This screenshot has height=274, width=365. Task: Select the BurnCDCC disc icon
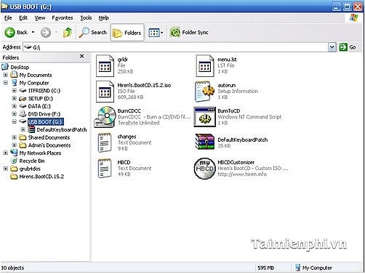[105, 117]
